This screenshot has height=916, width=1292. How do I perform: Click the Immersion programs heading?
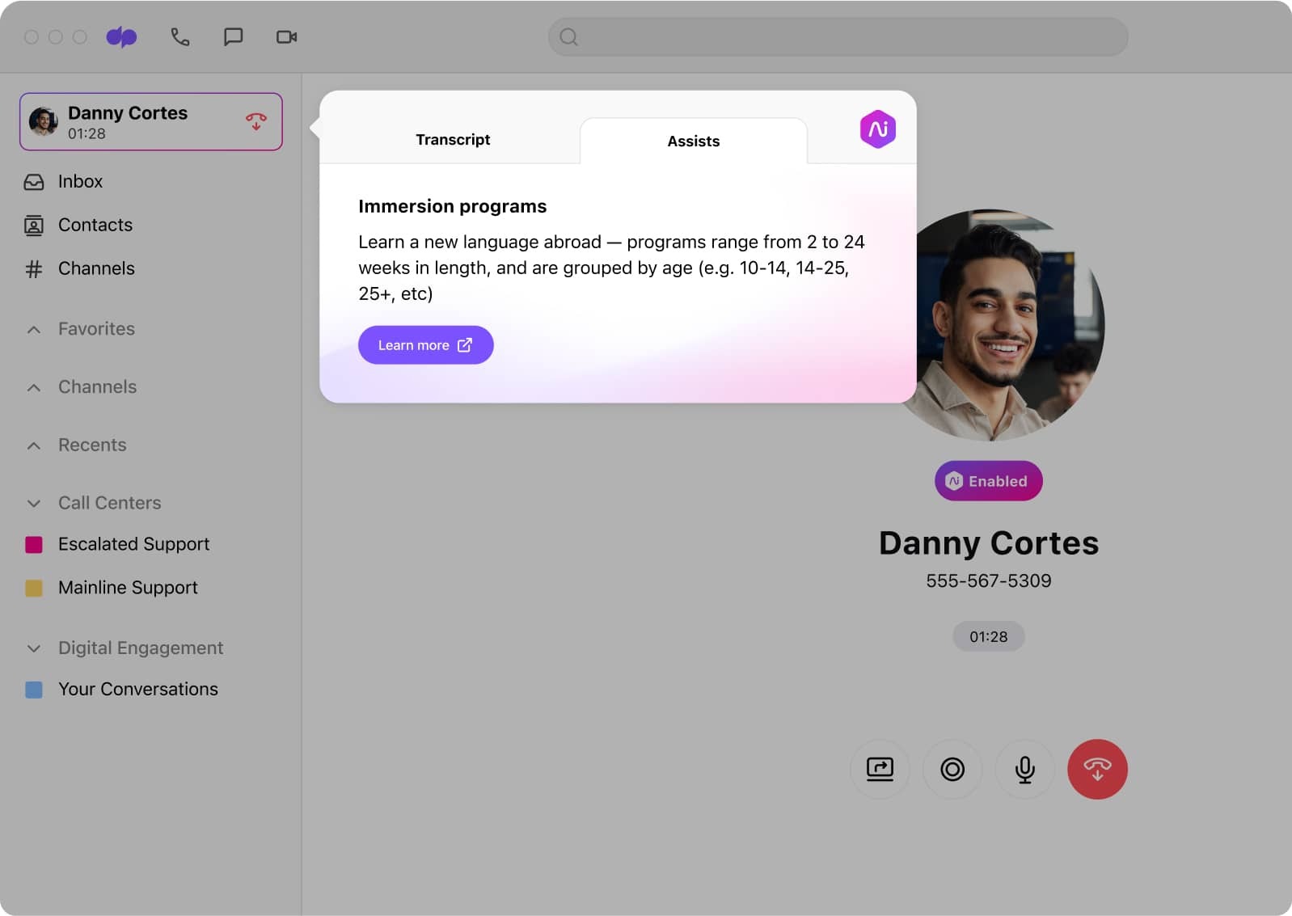pyautogui.click(x=453, y=206)
